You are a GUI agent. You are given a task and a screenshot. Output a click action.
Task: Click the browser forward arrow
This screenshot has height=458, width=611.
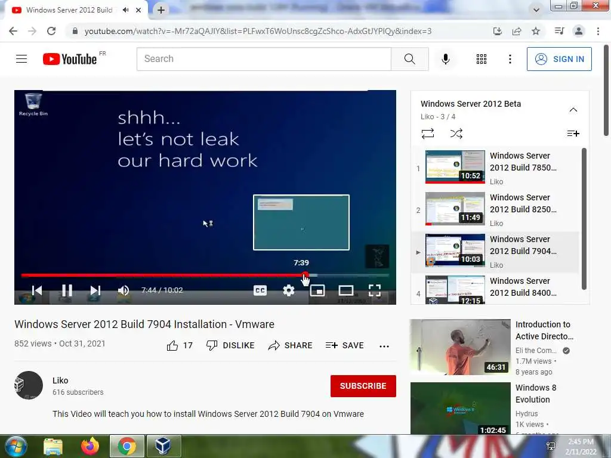click(x=32, y=31)
